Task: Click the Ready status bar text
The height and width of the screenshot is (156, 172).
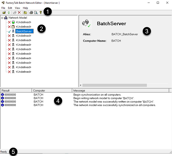Action: click(x=4, y=152)
